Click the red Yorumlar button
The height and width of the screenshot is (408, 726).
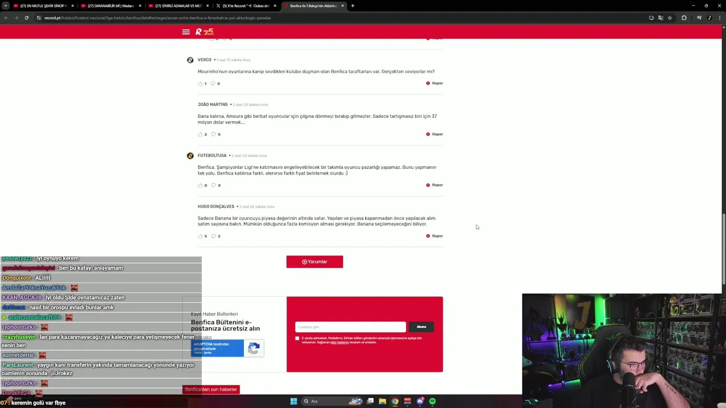[315, 262]
